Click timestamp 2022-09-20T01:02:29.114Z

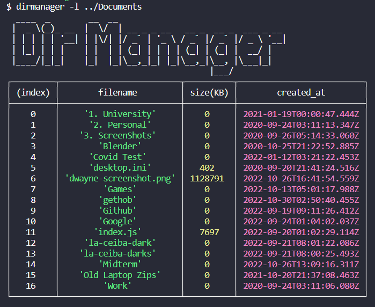pos(301,232)
